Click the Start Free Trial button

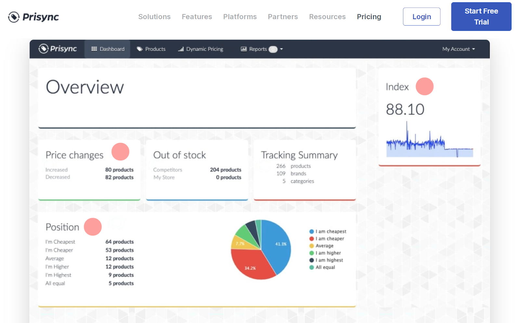481,17
